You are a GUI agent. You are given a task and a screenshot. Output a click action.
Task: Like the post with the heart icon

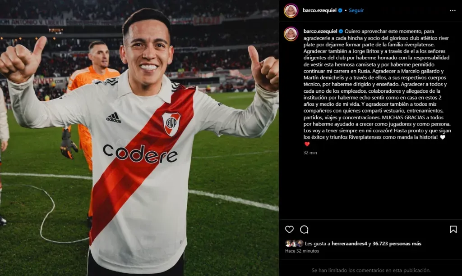pos(289,229)
